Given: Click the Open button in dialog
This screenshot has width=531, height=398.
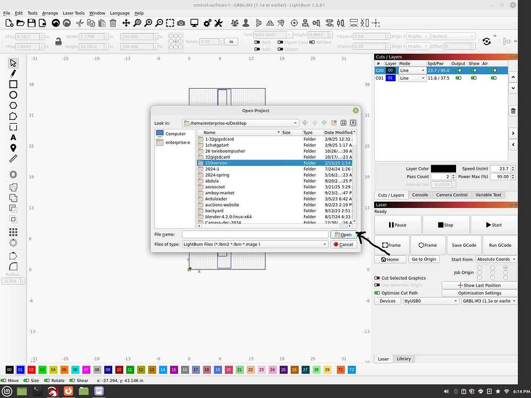Looking at the screenshot, I should (x=343, y=235).
